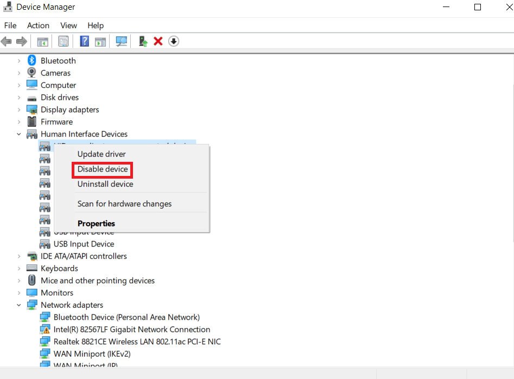Expand the Keyboards category

[x=19, y=268]
